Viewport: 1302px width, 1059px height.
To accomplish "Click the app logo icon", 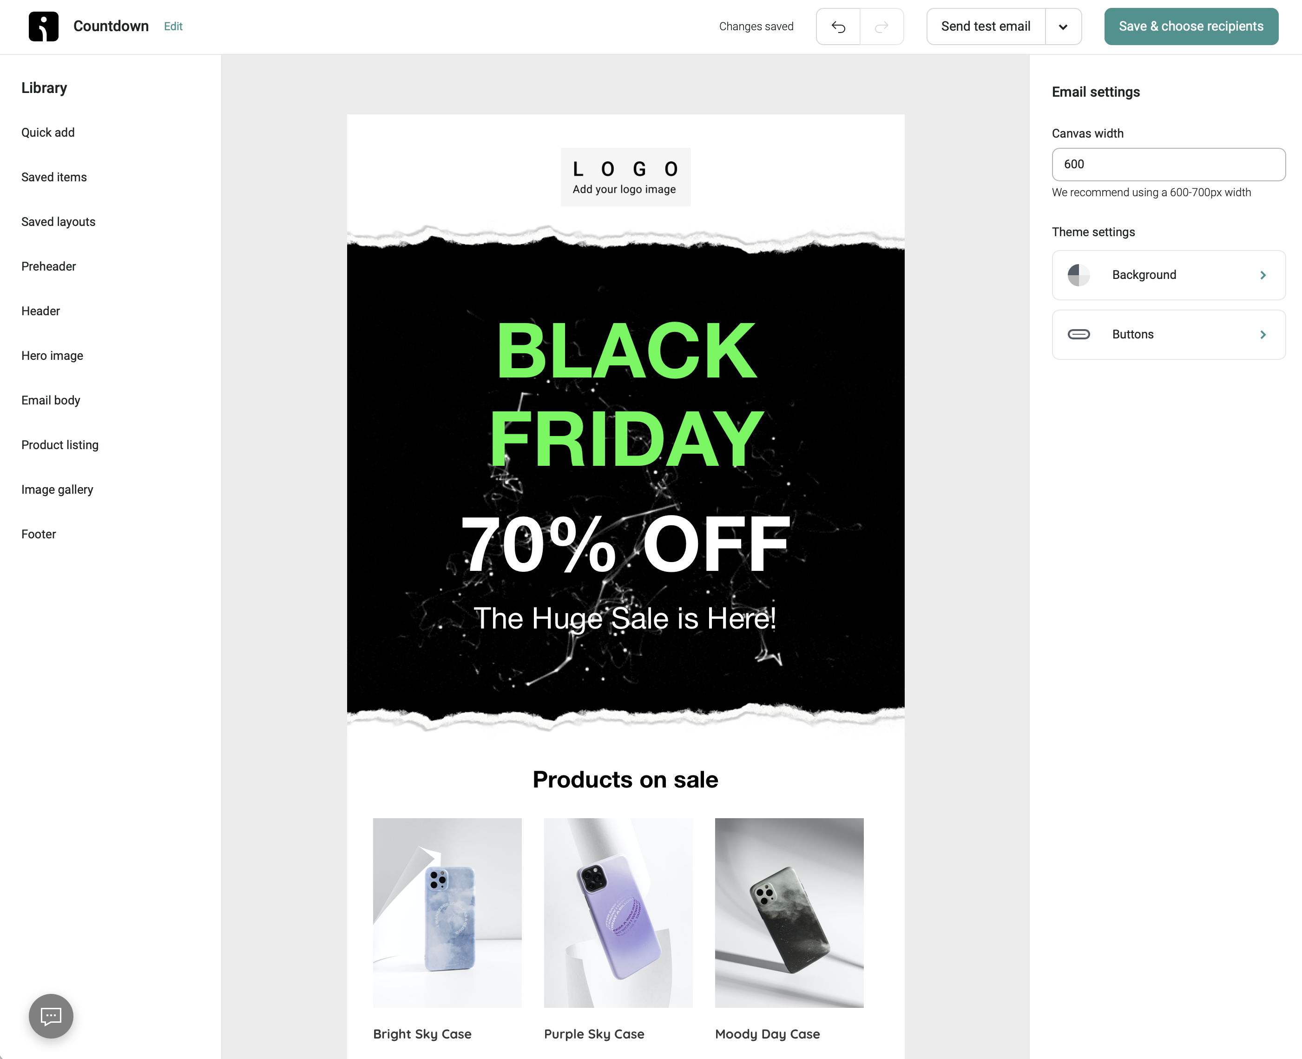I will click(x=43, y=26).
